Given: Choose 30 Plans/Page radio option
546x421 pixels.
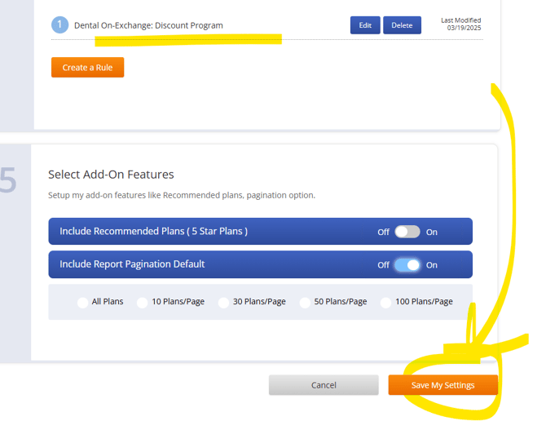Looking at the screenshot, I should click(x=223, y=302).
